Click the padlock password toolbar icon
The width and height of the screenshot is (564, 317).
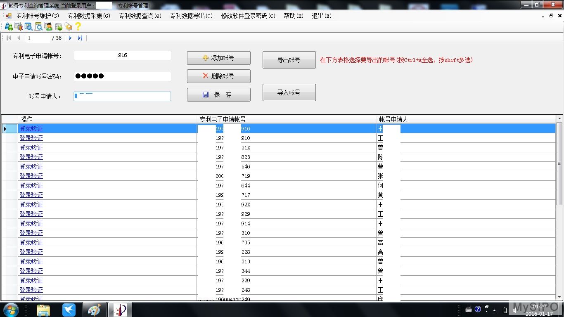[x=68, y=26]
